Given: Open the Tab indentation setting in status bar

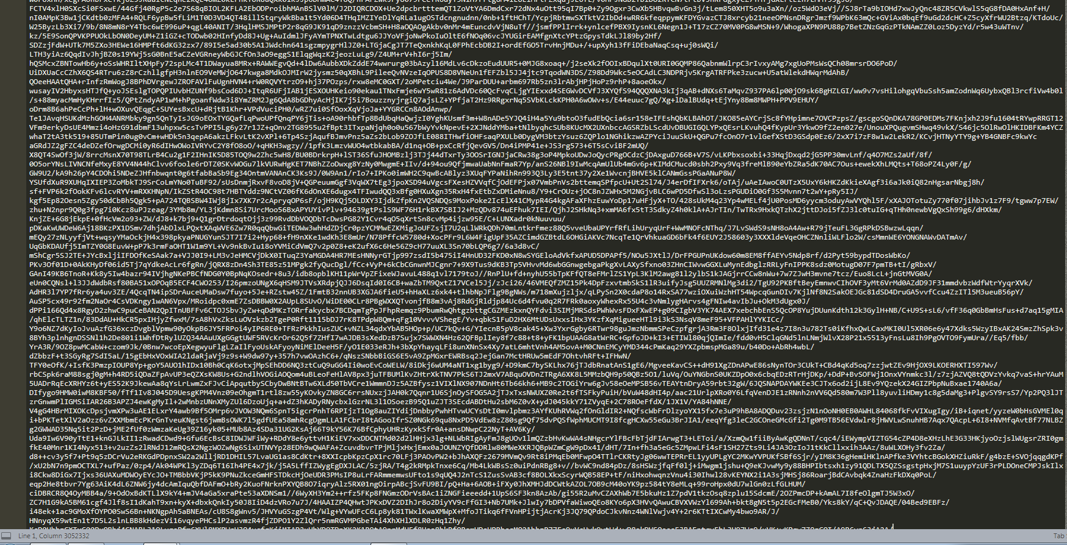Looking at the screenshot, I should 1058,536.
